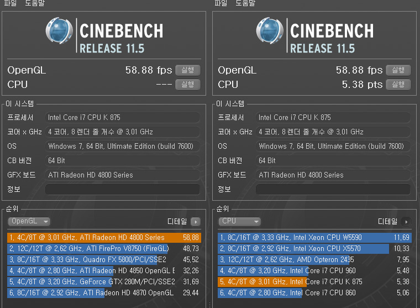This screenshot has height=308, width=420.
Task: Select ranking row Intel Core i7 CPU 860
Action: click(315, 293)
